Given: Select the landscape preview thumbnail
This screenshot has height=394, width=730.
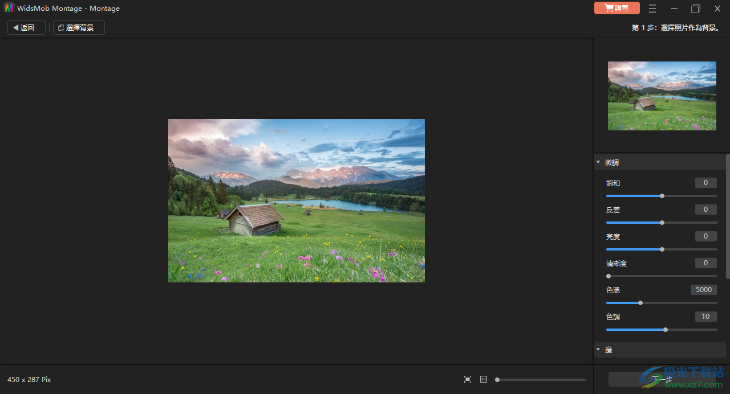Looking at the screenshot, I should tap(662, 96).
